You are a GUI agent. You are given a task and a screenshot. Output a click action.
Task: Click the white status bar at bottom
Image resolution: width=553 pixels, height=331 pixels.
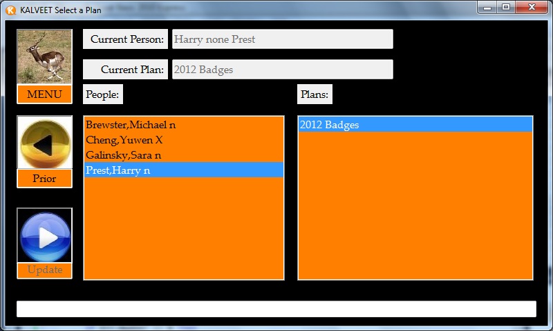click(276, 309)
